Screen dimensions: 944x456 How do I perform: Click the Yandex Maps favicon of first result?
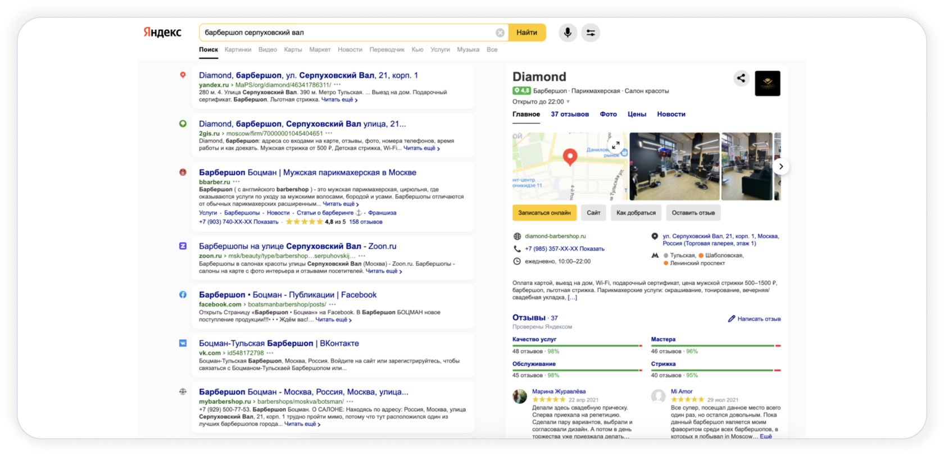(x=183, y=75)
